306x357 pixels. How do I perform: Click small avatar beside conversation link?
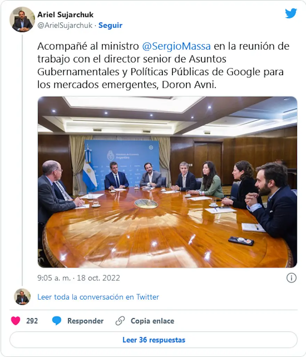(x=22, y=297)
